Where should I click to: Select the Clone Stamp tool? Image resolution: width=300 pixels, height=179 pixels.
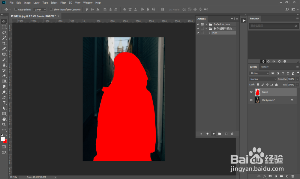(4, 65)
